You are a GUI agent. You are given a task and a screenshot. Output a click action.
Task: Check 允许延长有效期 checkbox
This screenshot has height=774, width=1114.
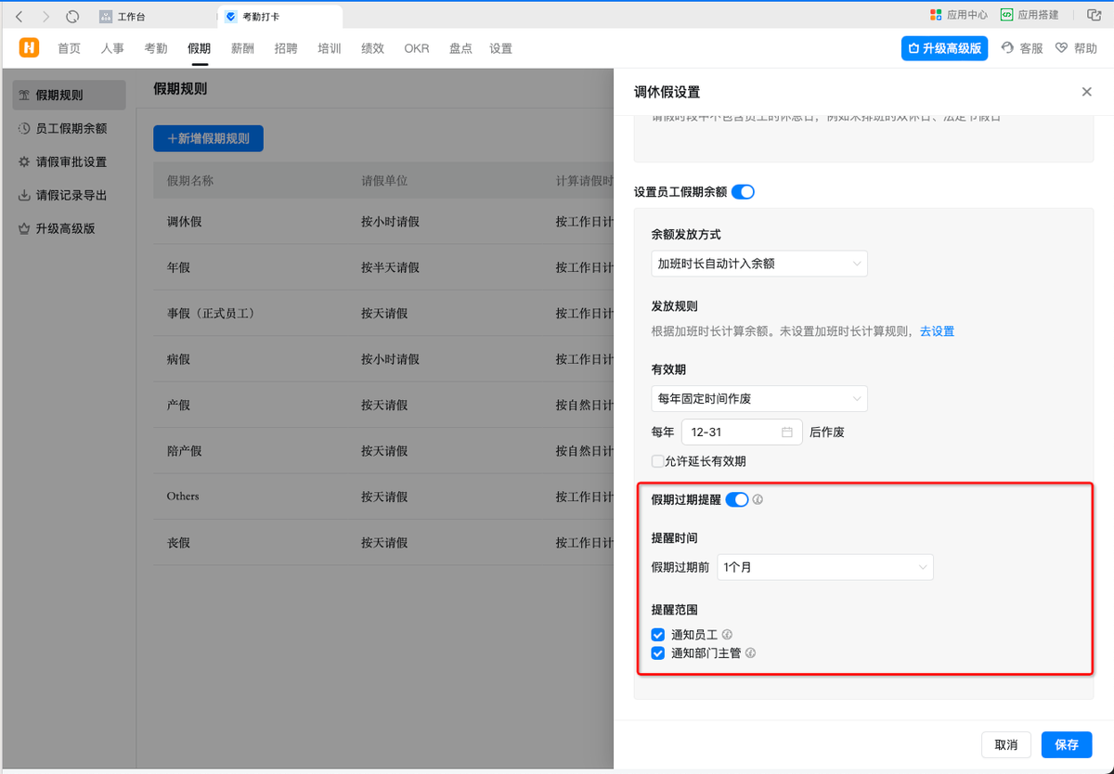[657, 461]
